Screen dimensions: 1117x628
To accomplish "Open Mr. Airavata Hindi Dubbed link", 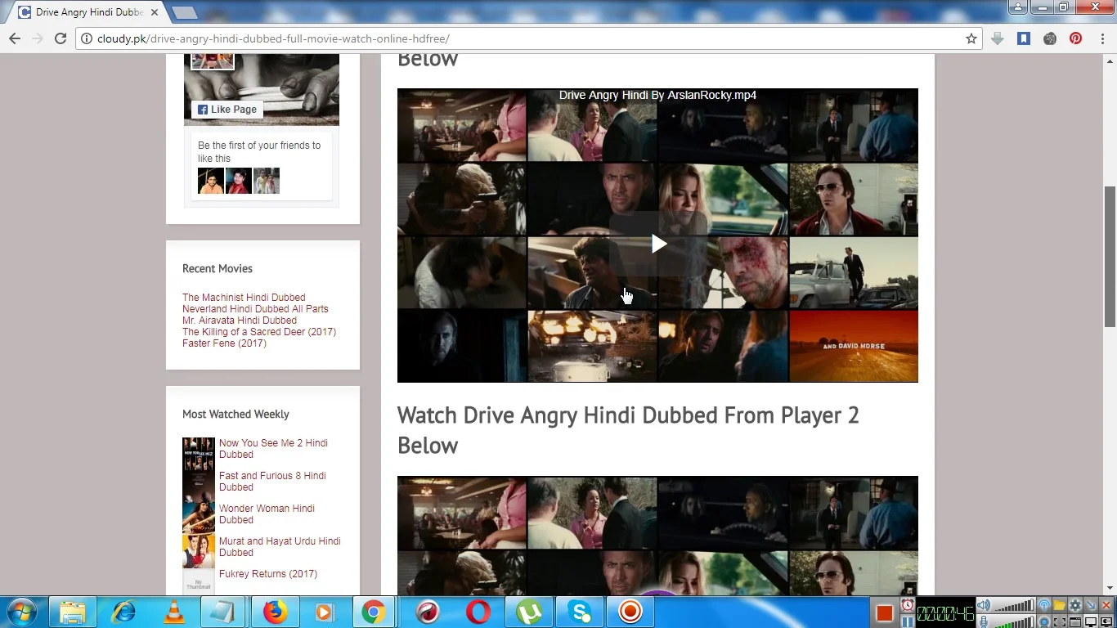I will tap(240, 321).
